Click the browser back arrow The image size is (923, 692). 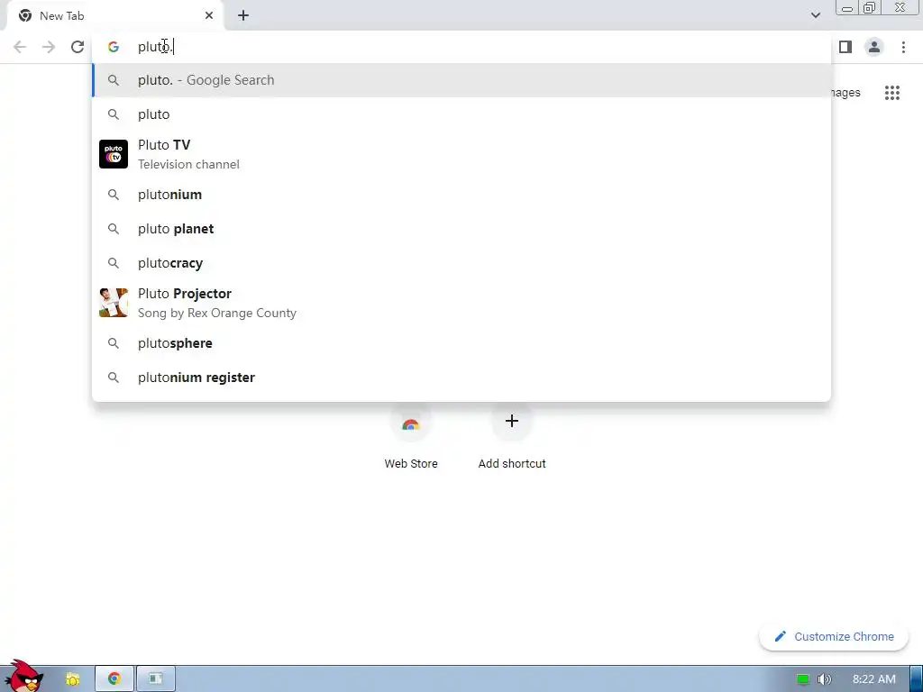(20, 47)
